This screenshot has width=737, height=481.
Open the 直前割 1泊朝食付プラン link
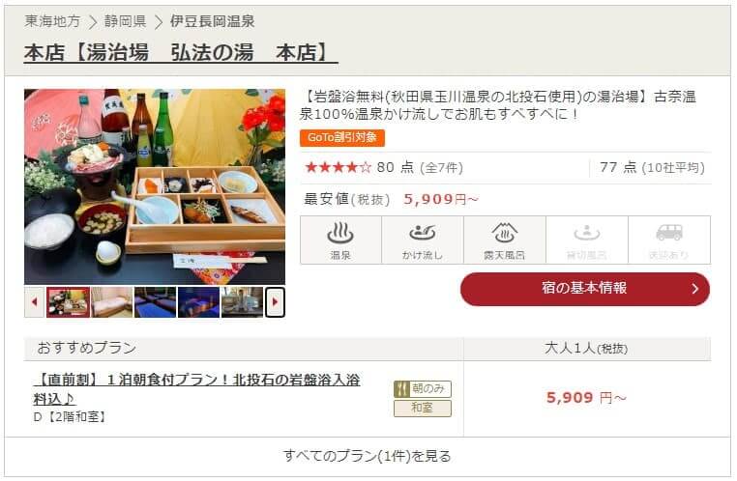point(197,389)
